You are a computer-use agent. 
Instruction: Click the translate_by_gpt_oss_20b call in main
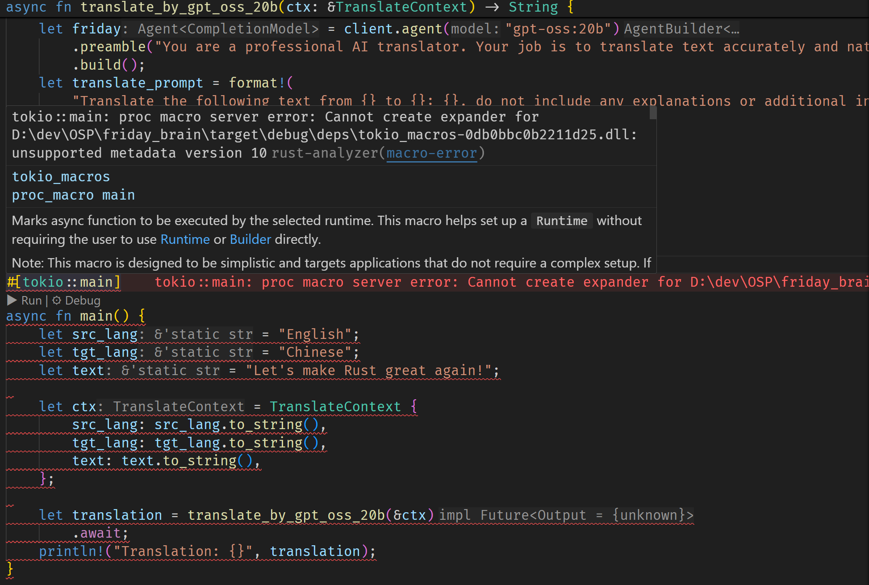tap(286, 515)
